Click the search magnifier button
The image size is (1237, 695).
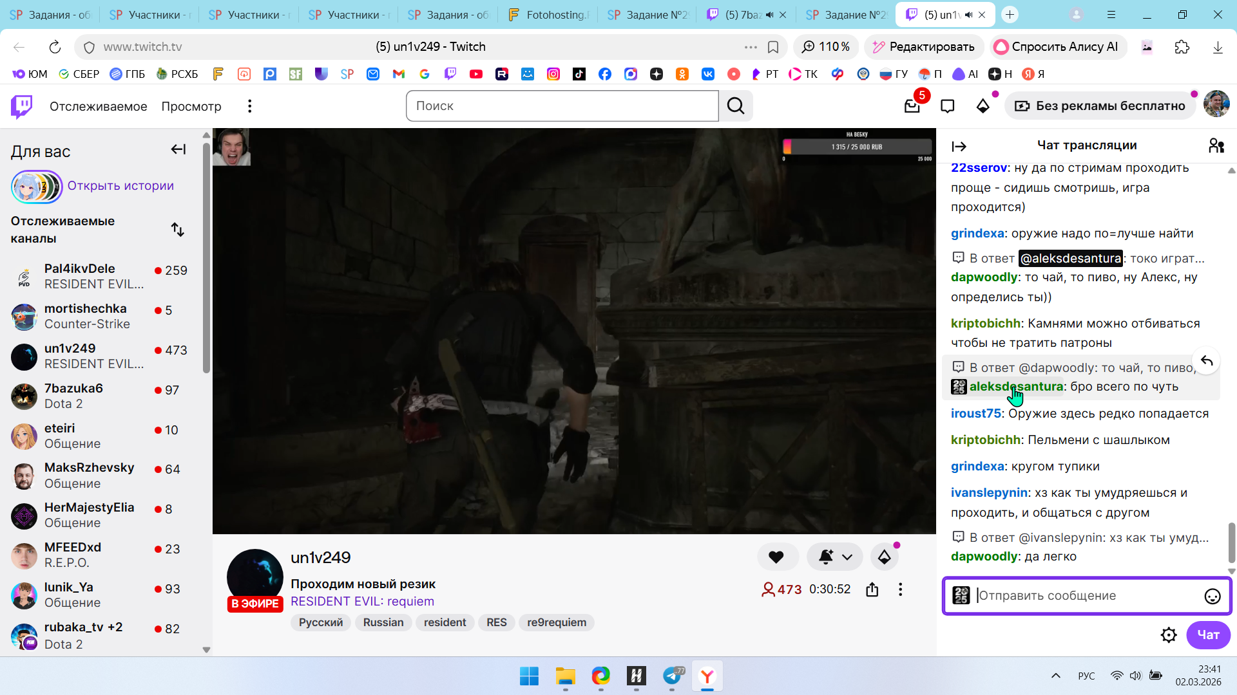tap(736, 106)
